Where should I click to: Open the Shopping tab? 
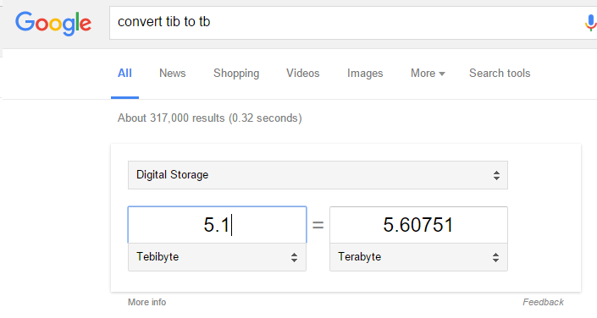[x=236, y=73]
